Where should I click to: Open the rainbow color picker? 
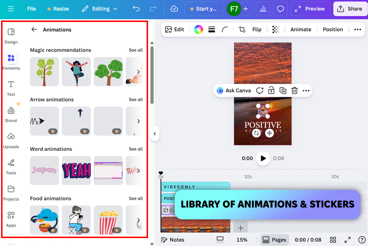point(198,30)
